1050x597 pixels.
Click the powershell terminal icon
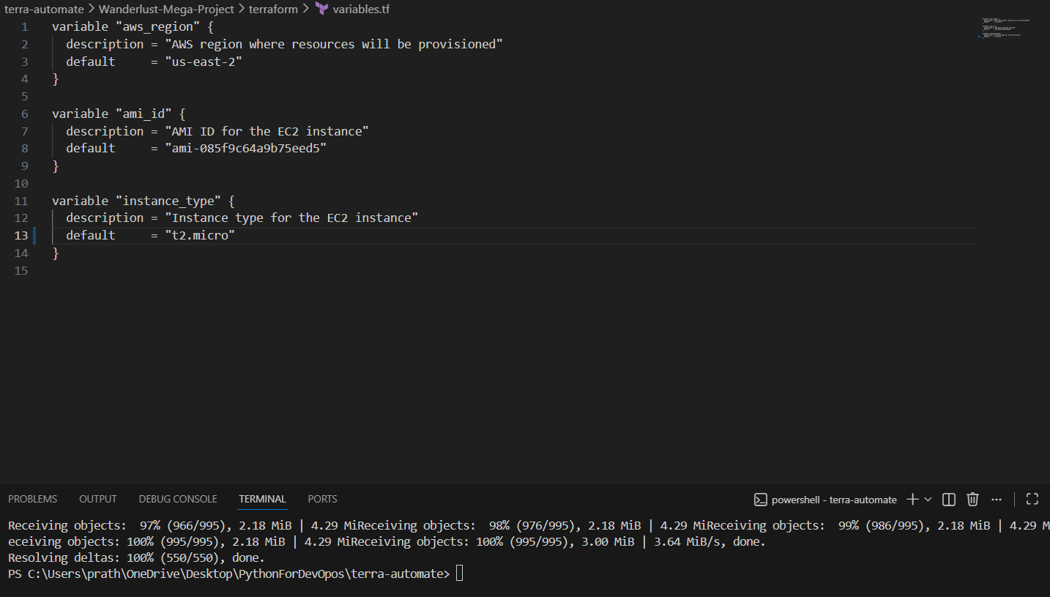point(761,500)
